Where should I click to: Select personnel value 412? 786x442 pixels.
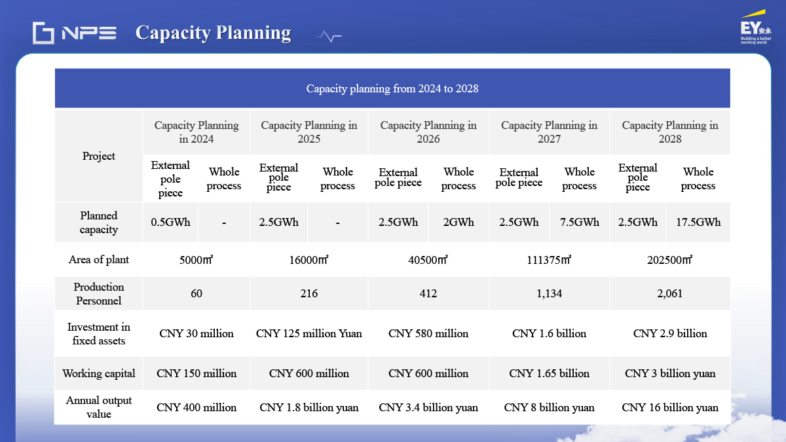coord(428,294)
